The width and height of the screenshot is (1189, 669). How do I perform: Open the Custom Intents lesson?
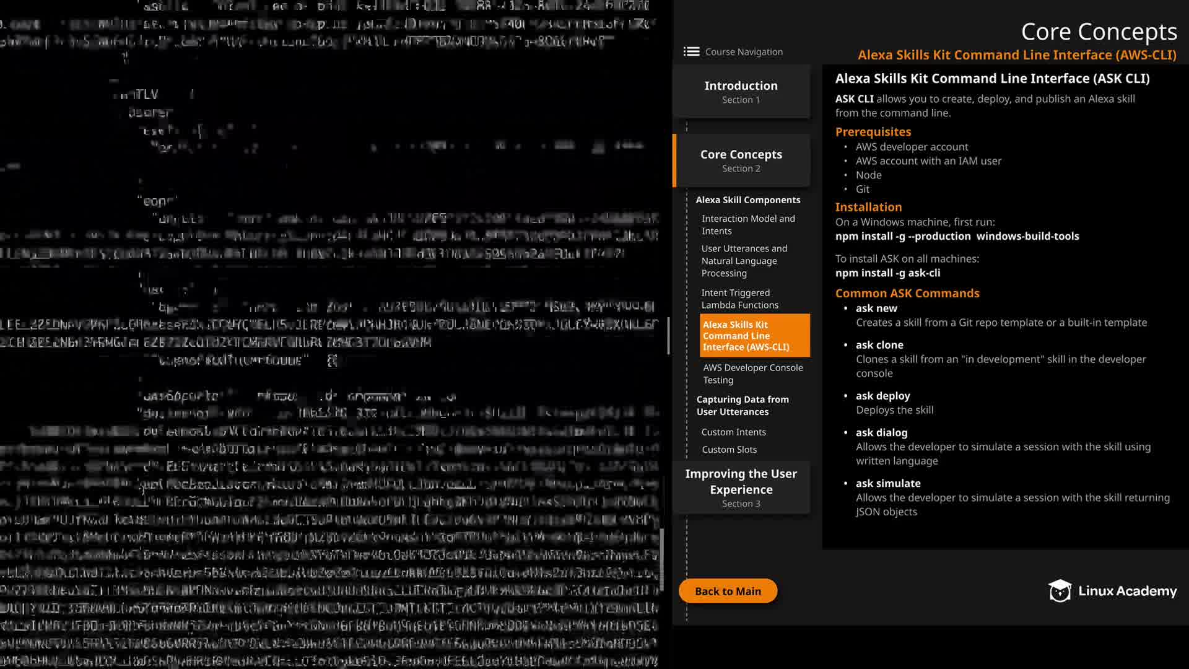[733, 432]
